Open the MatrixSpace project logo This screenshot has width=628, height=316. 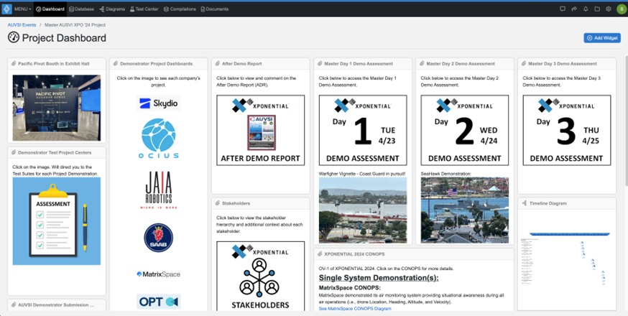(x=159, y=274)
